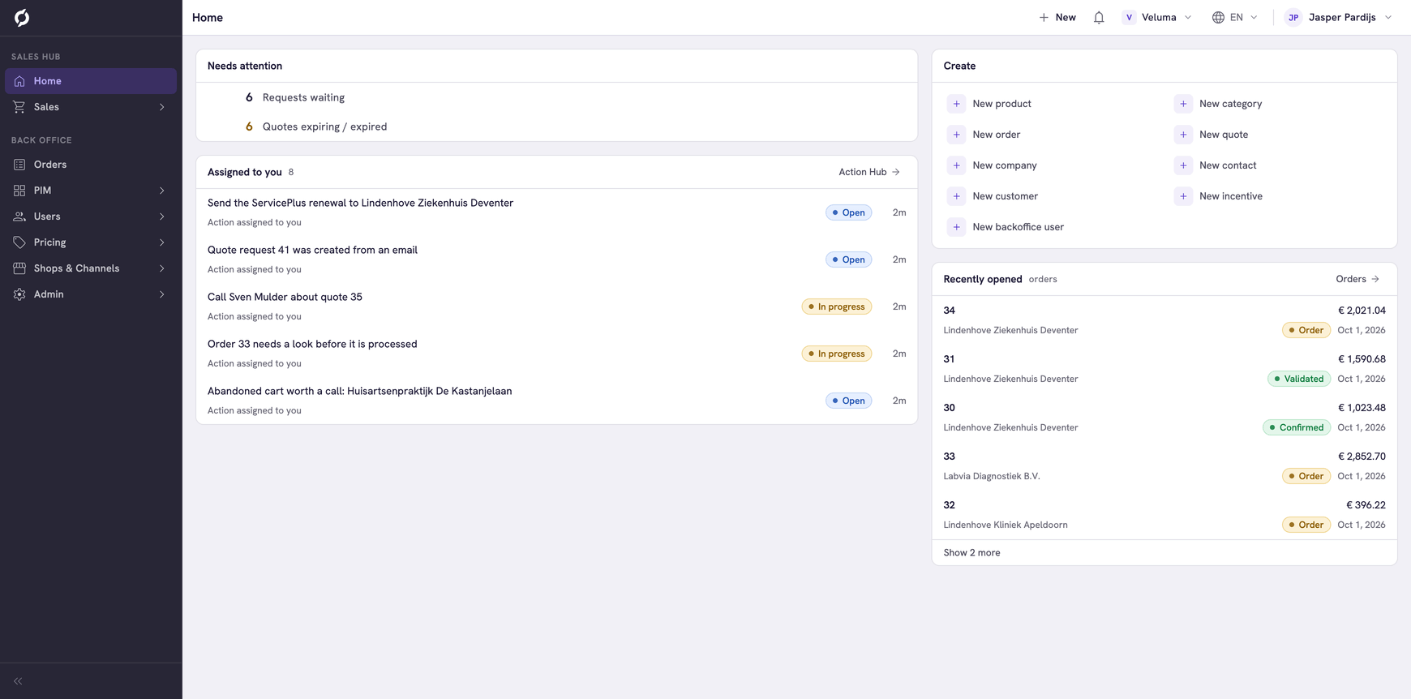1411x699 pixels.
Task: Open Pricing in the sidebar
Action: 91,242
